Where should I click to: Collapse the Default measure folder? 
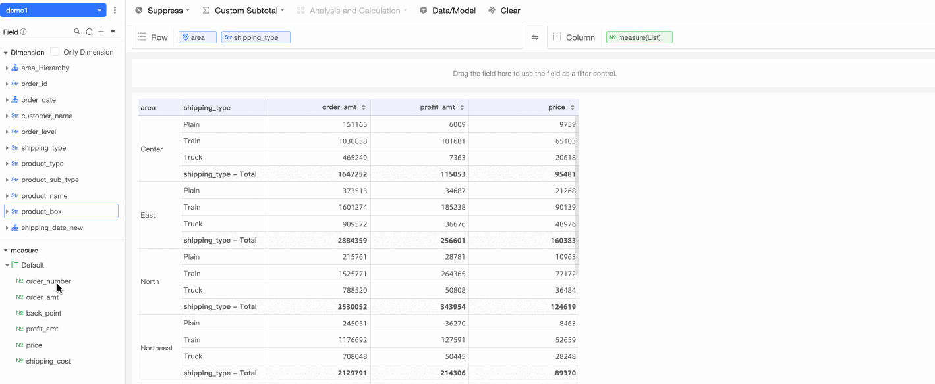[7, 266]
